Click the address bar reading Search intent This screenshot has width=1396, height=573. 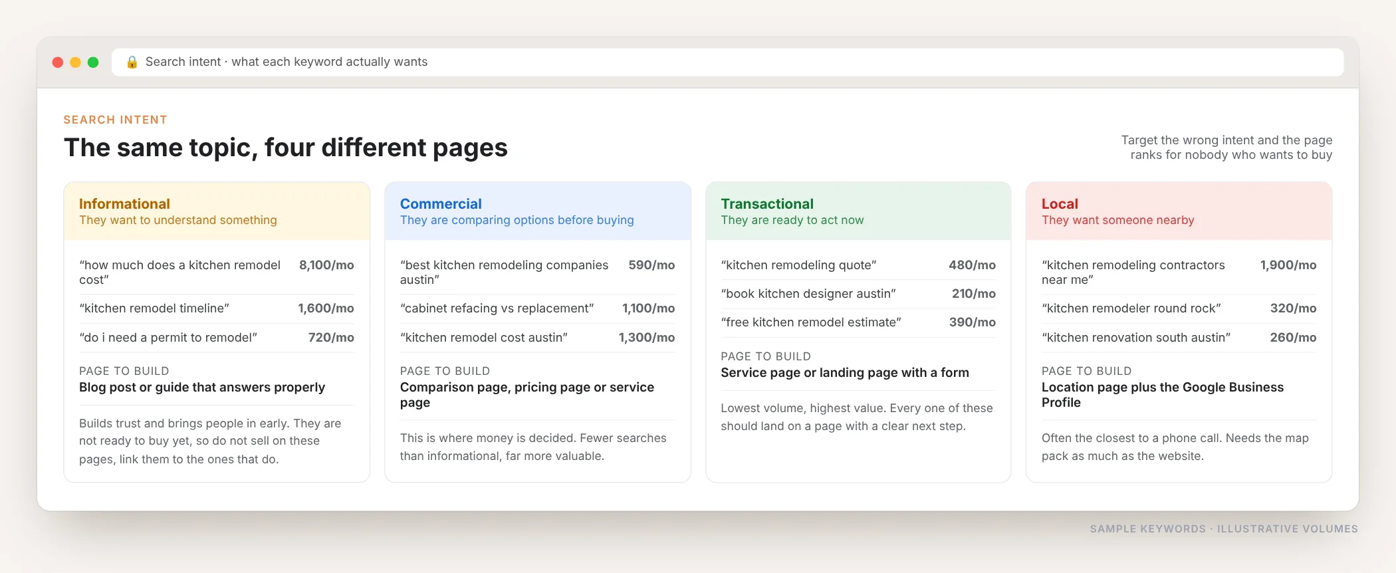(727, 62)
